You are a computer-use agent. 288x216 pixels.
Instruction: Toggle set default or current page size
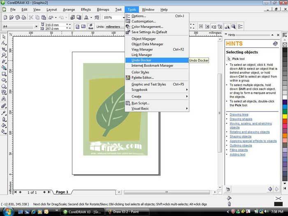91,27
